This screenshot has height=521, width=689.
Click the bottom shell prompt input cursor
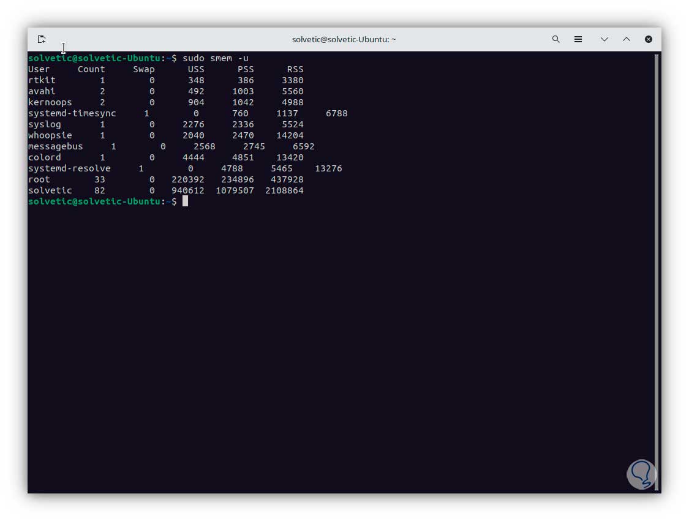185,201
